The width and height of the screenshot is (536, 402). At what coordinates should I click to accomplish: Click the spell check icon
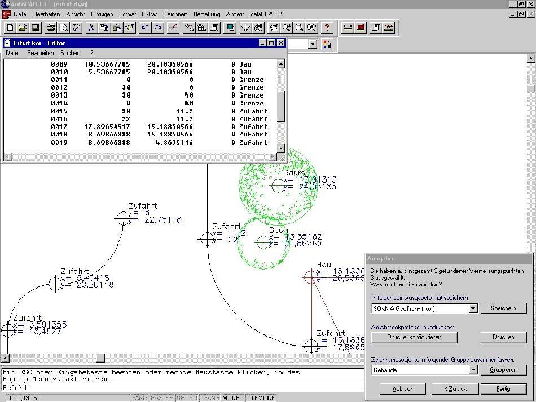[x=76, y=28]
